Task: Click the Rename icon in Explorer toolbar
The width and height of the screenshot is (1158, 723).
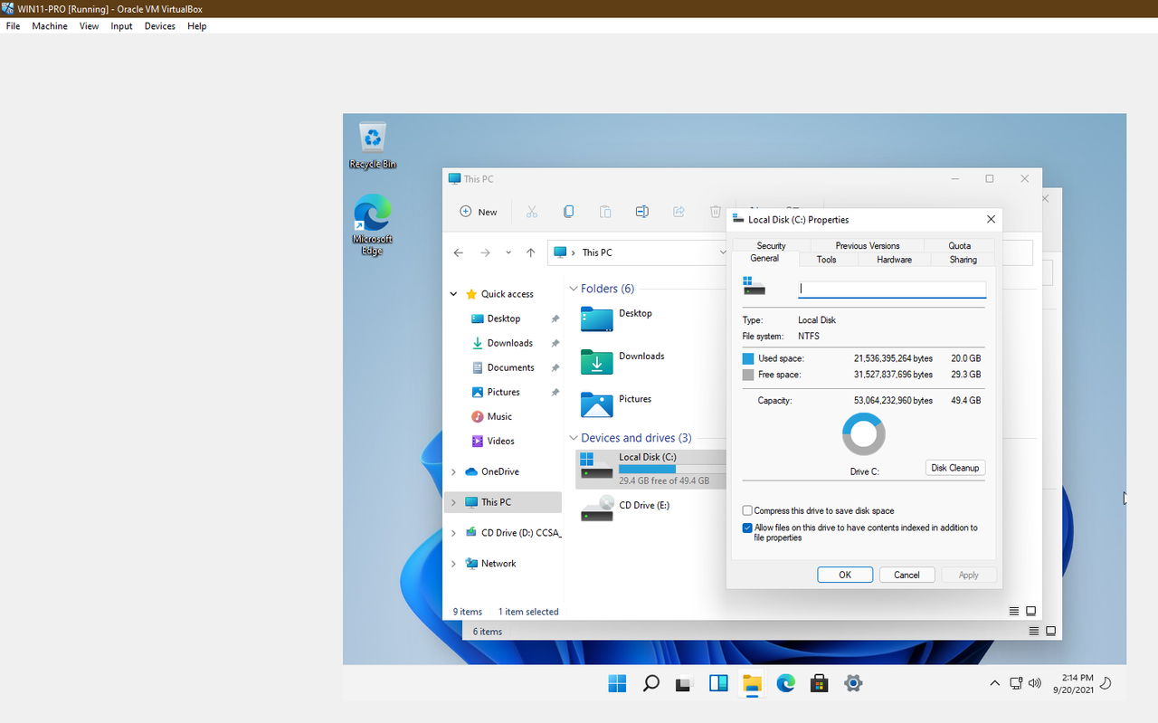Action: tap(641, 212)
